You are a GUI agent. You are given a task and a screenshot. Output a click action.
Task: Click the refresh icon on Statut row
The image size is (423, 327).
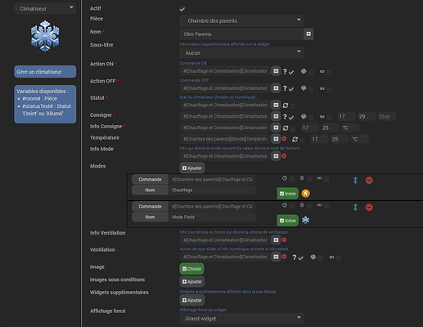pos(286,105)
